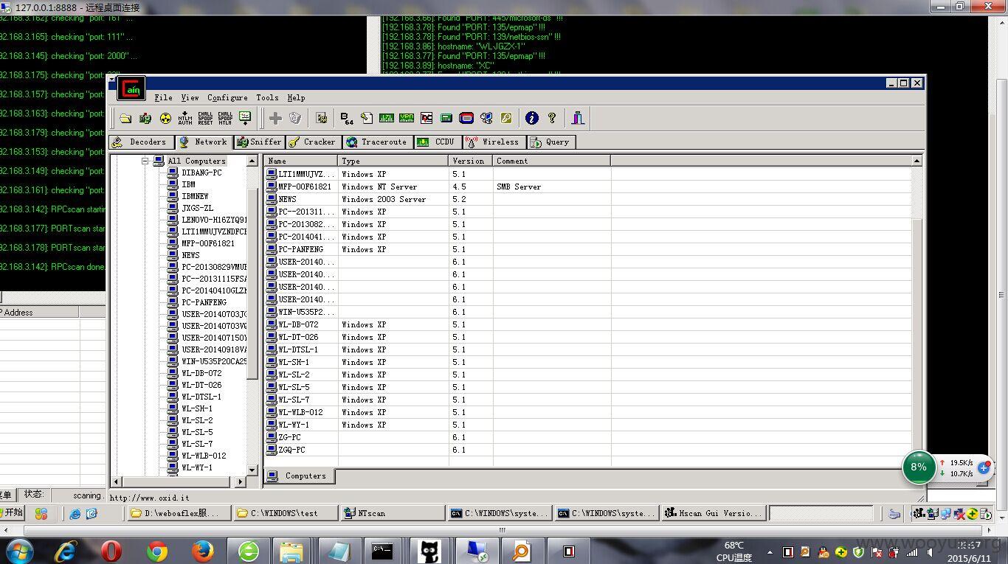Screen dimensions: 1008x564
Task: Click the tree panel scroll-down arrow
Action: [x=252, y=470]
